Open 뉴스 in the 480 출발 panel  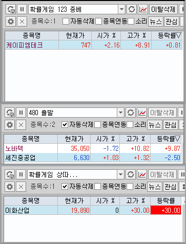click(155, 125)
